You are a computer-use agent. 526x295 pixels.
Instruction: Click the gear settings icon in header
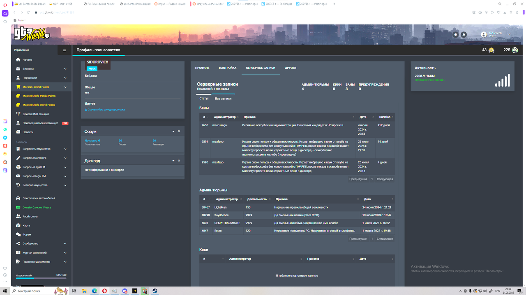pyautogui.click(x=455, y=34)
